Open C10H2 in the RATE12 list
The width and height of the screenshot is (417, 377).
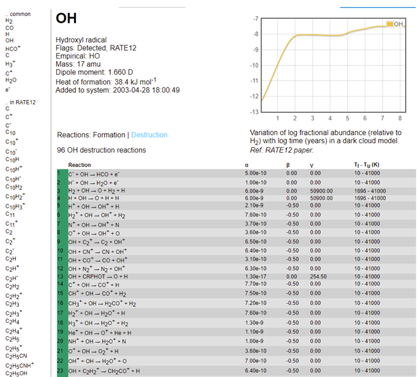(x=14, y=187)
